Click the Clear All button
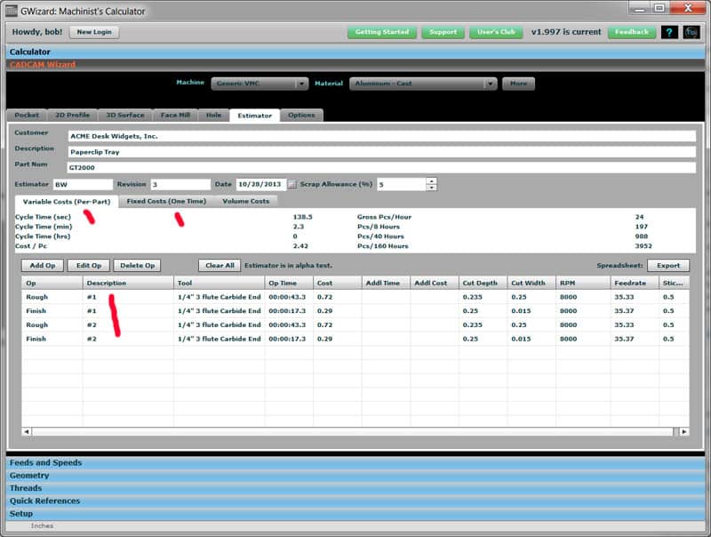 [219, 265]
